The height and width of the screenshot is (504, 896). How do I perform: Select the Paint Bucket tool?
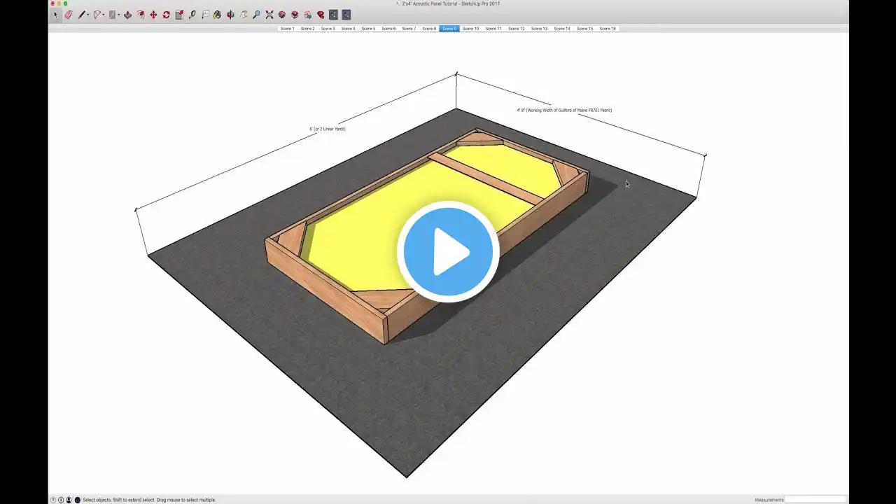tap(217, 14)
